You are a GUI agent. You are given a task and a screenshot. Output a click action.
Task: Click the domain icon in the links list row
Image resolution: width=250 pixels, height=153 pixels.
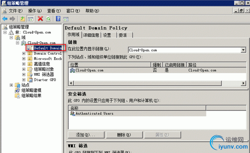coord(72,70)
